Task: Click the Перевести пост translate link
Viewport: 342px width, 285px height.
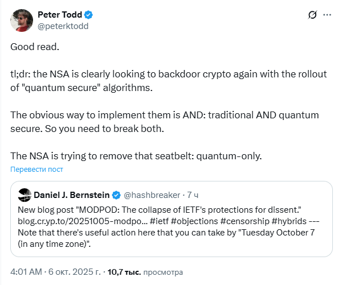Action: click(x=36, y=169)
